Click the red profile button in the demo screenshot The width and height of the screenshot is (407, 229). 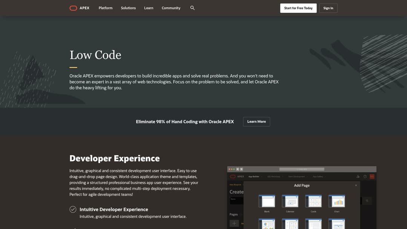pyautogui.click(x=372, y=176)
